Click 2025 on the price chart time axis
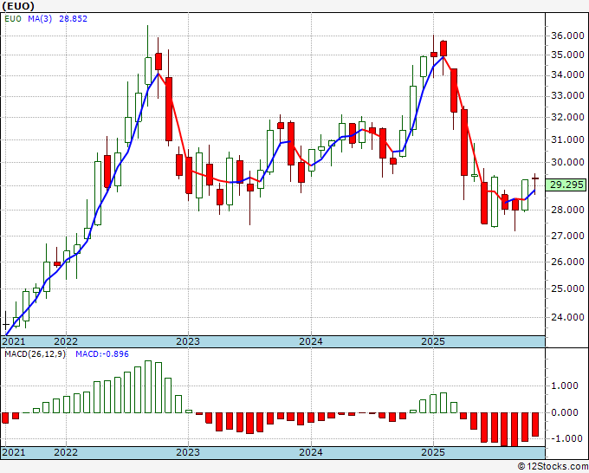The width and height of the screenshot is (589, 473). [x=433, y=341]
